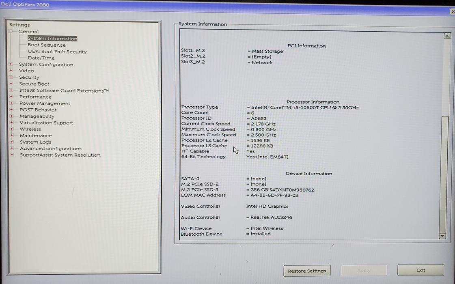Click the Processor ID A0653 value
Viewport: 455px width, 284px height.
click(259, 118)
